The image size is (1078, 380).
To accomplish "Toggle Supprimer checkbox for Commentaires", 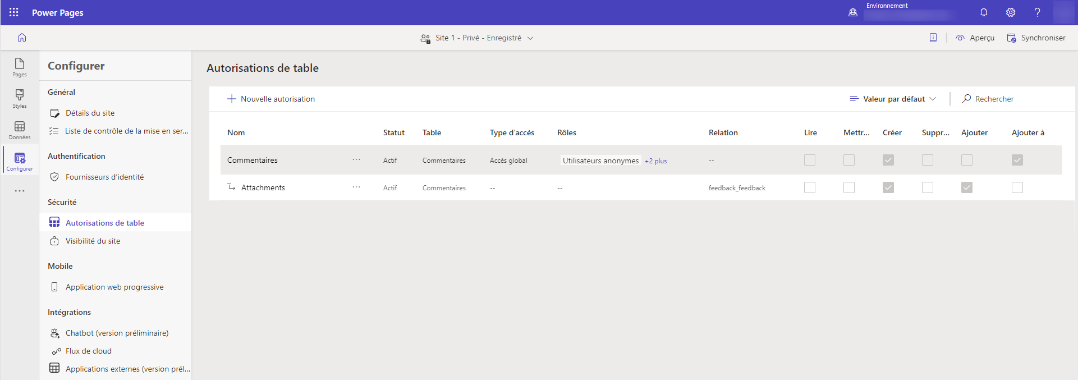I will pyautogui.click(x=928, y=160).
